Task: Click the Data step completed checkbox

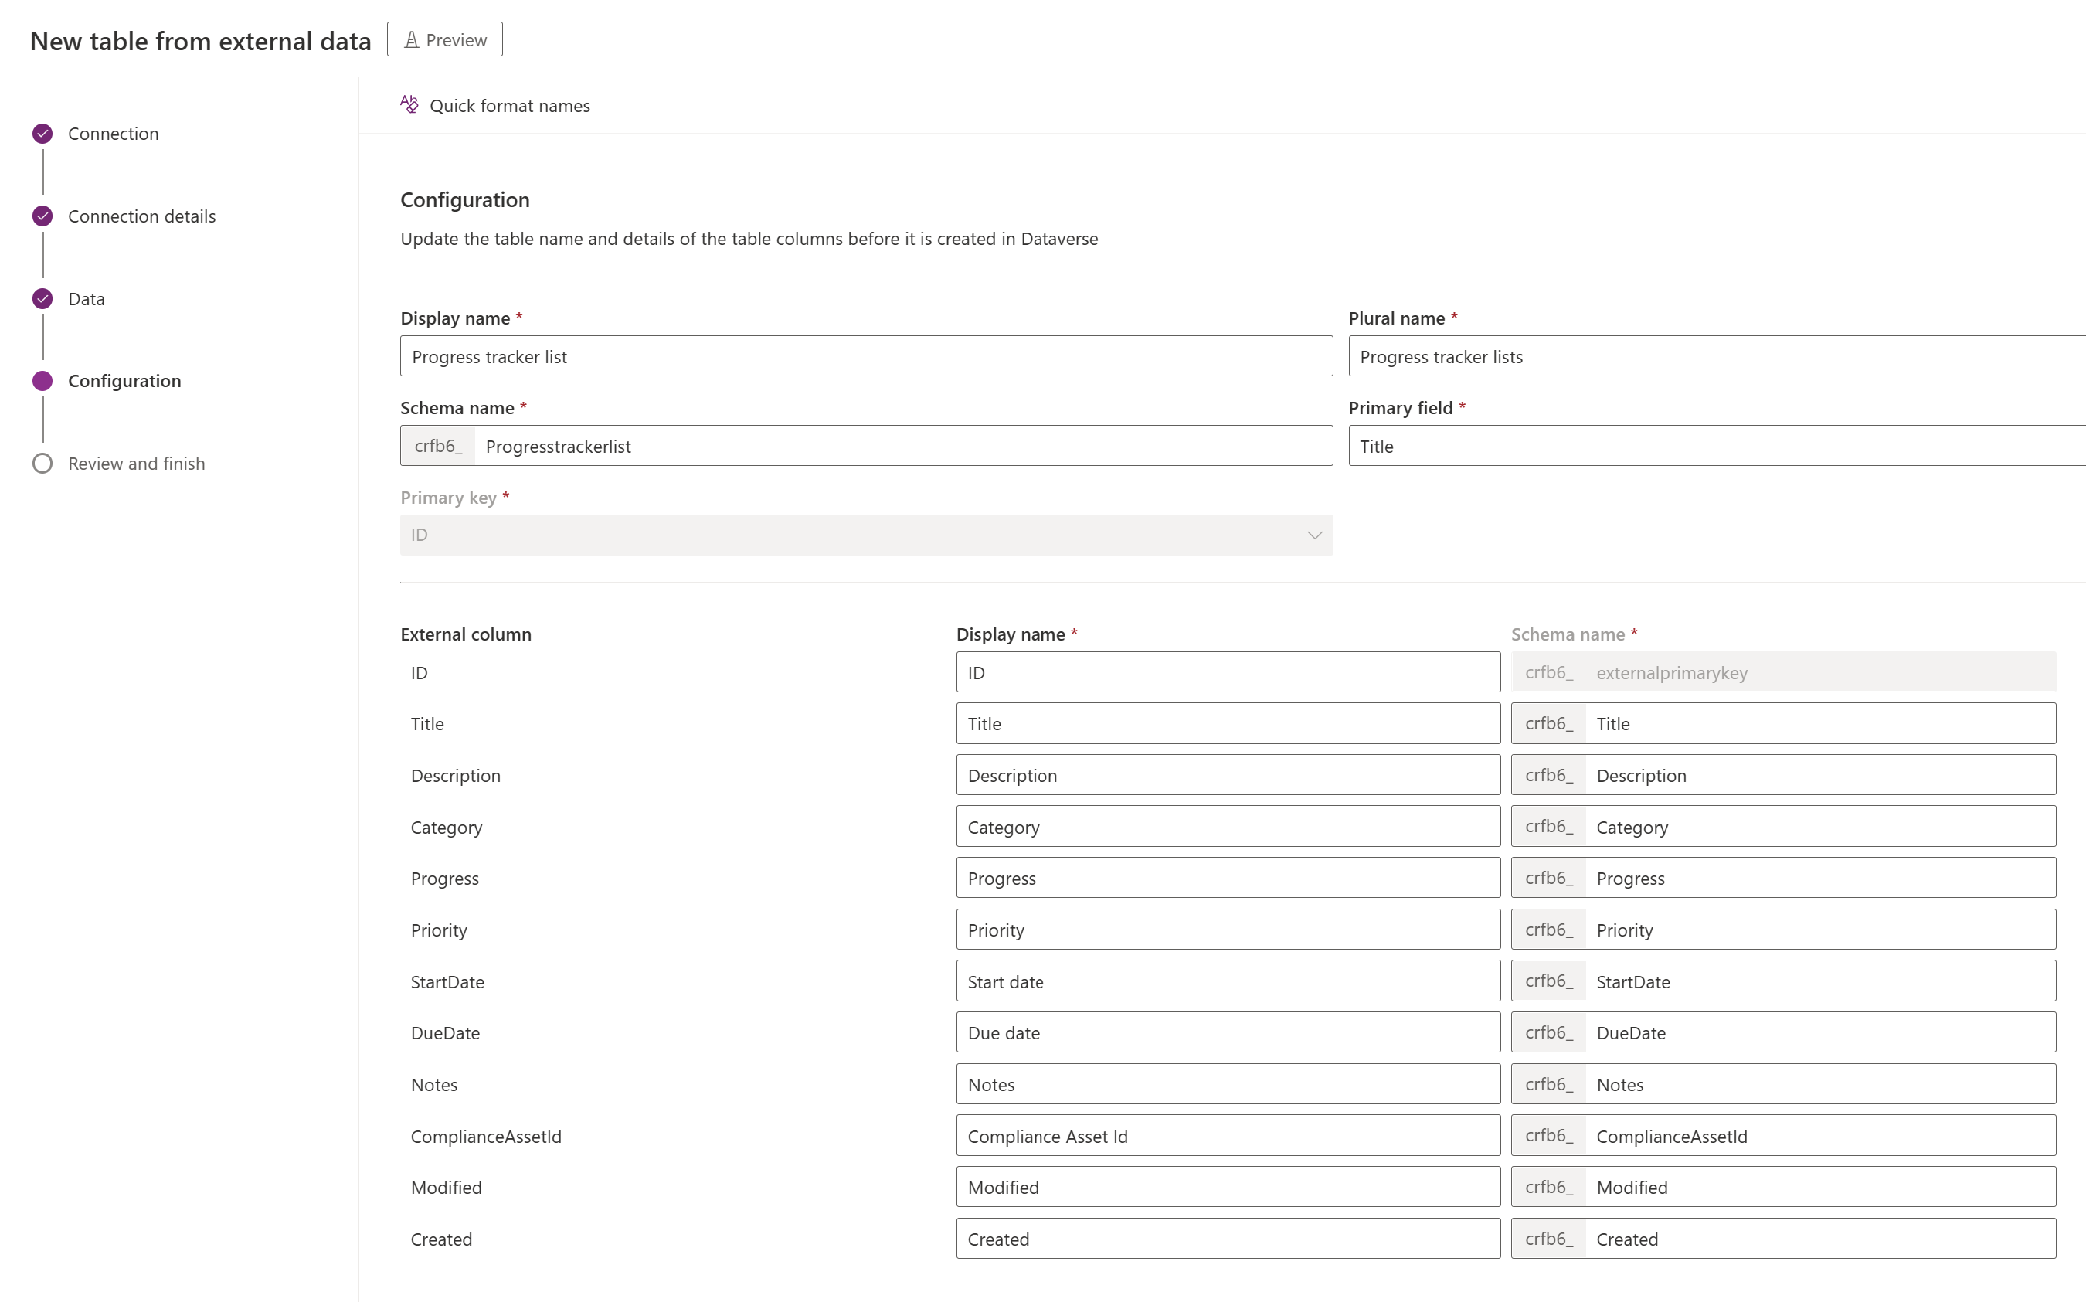Action: tap(42, 297)
